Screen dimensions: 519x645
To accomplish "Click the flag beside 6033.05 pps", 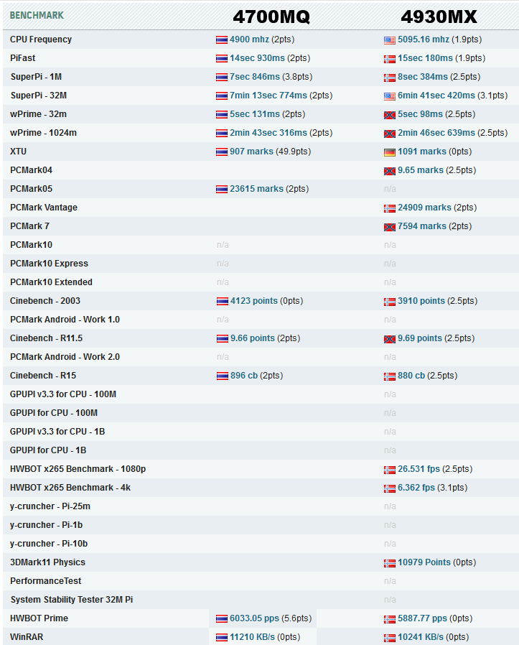I will click(x=222, y=618).
